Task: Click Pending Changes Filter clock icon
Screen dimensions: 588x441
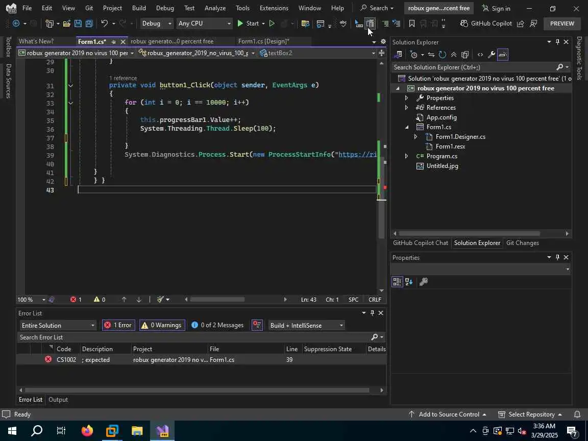Action: click(x=413, y=55)
